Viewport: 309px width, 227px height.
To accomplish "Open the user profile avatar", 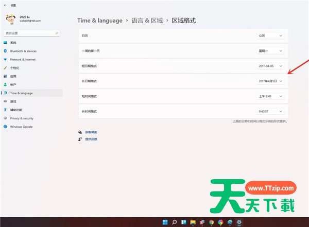I will pos(11,19).
